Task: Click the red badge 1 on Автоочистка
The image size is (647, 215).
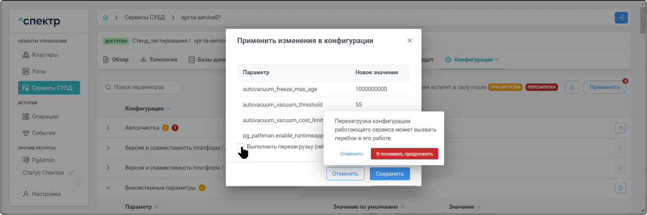Action: (174, 128)
